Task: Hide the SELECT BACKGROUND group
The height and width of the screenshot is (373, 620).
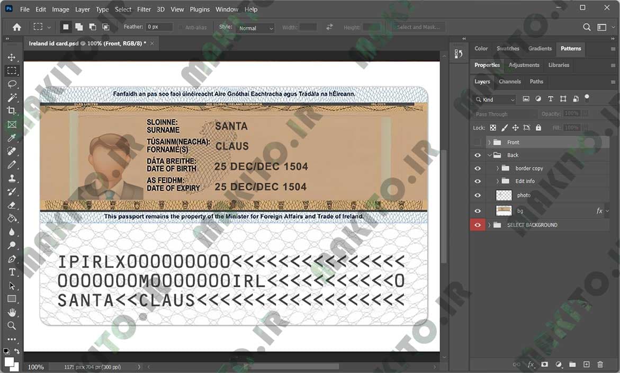Action: click(478, 225)
